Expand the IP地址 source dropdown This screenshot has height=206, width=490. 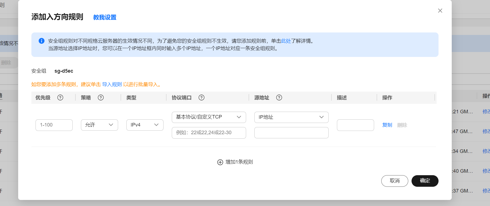point(292,117)
